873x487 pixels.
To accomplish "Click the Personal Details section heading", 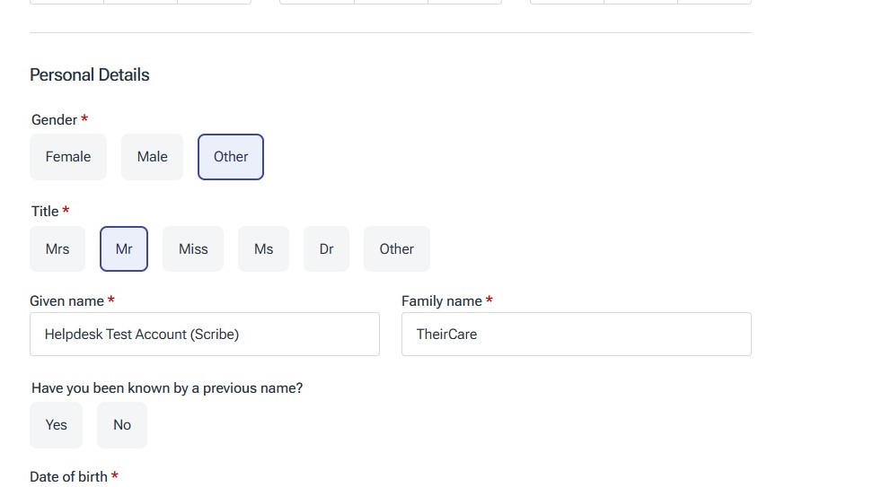I will point(90,75).
